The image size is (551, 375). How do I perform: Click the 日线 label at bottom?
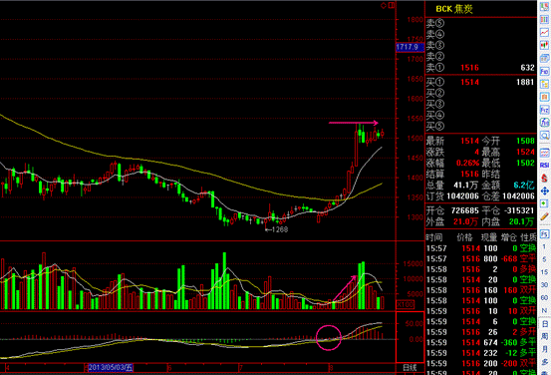[x=410, y=368]
